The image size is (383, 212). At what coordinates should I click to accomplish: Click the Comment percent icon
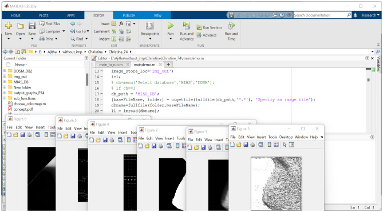(x=114, y=31)
